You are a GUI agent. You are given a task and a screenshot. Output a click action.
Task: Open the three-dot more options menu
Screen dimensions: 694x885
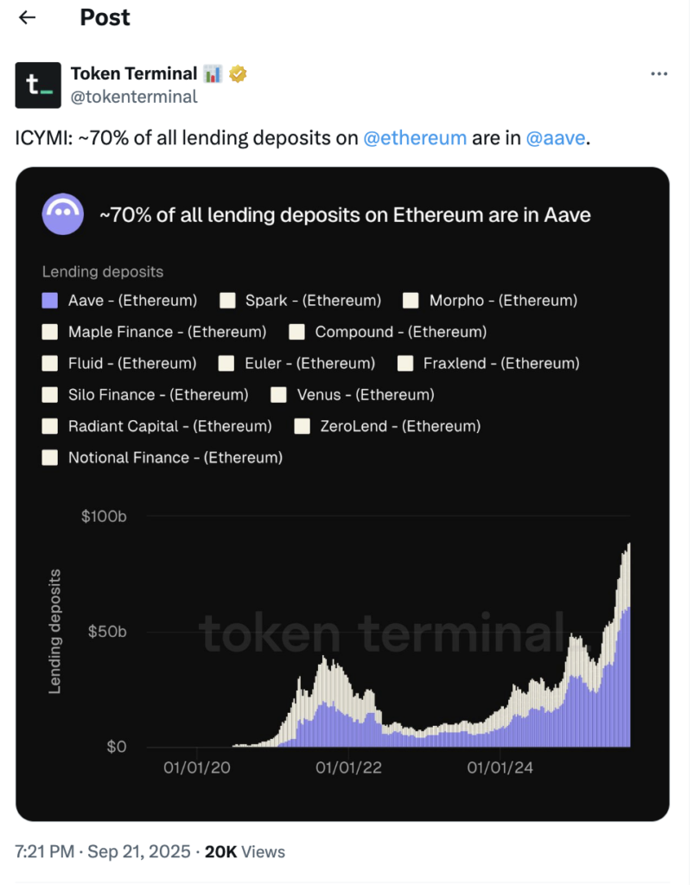659,74
